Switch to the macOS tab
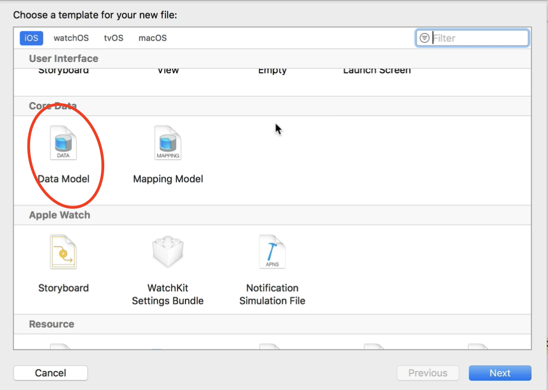This screenshot has height=390, width=548. 152,38
